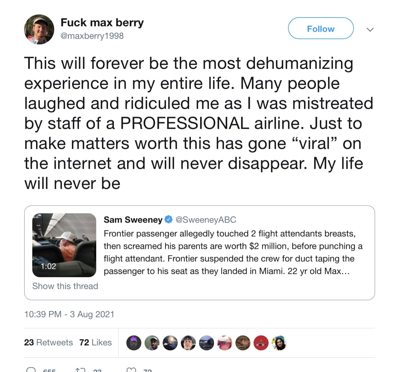
Task: Follow the @maxberry1998 account
Action: (x=321, y=28)
